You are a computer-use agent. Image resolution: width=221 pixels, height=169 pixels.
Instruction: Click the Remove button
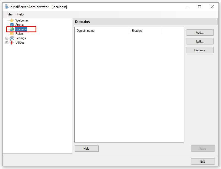point(200,50)
